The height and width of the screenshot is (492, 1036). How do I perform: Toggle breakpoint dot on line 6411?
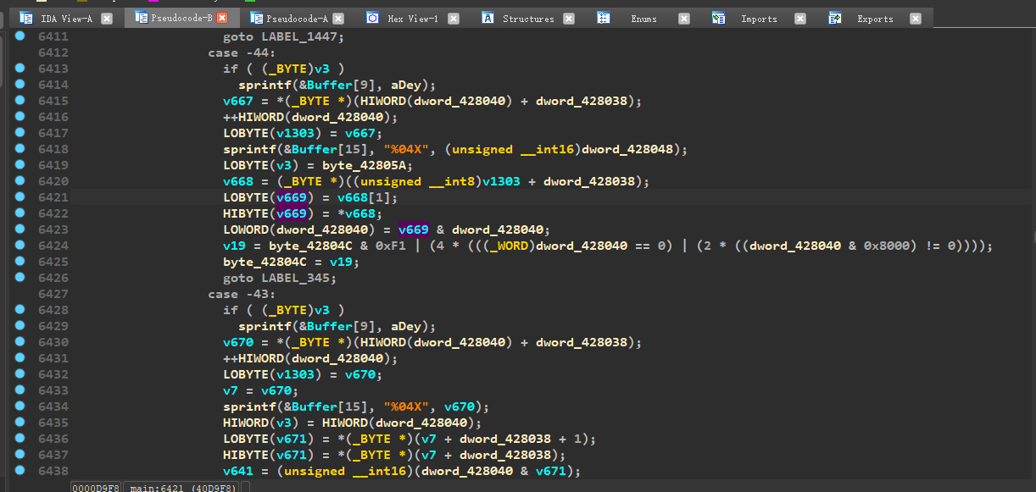pos(19,36)
